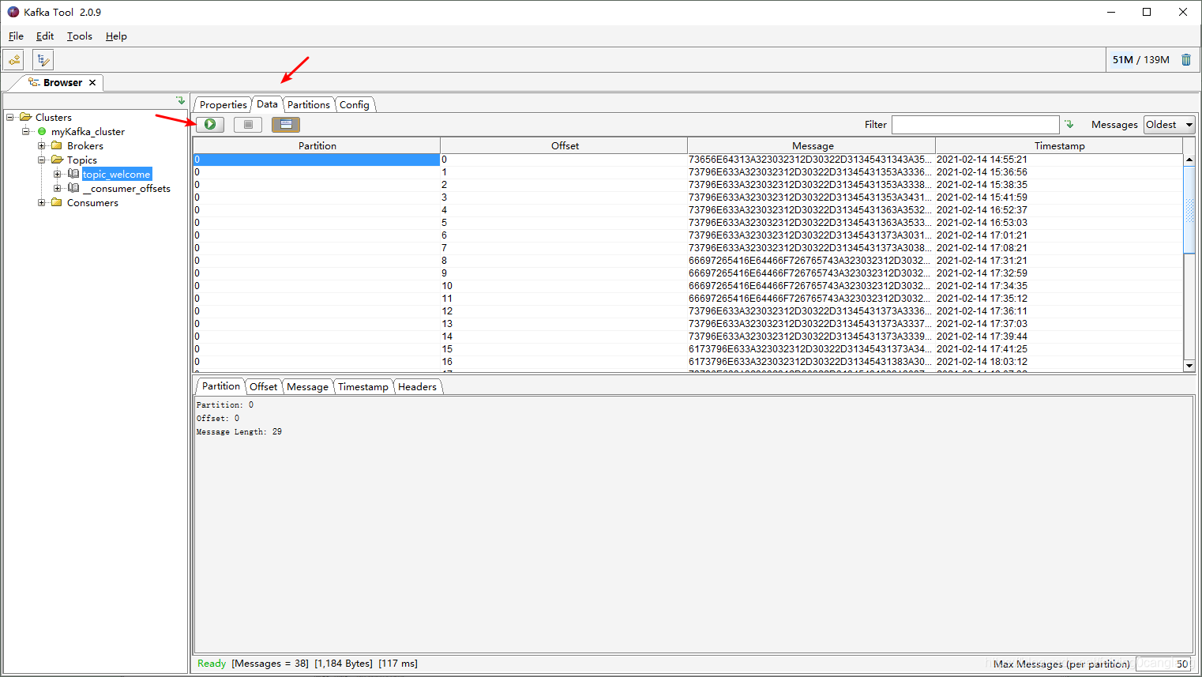
Task: Switch to the Partitions tab
Action: pos(309,103)
